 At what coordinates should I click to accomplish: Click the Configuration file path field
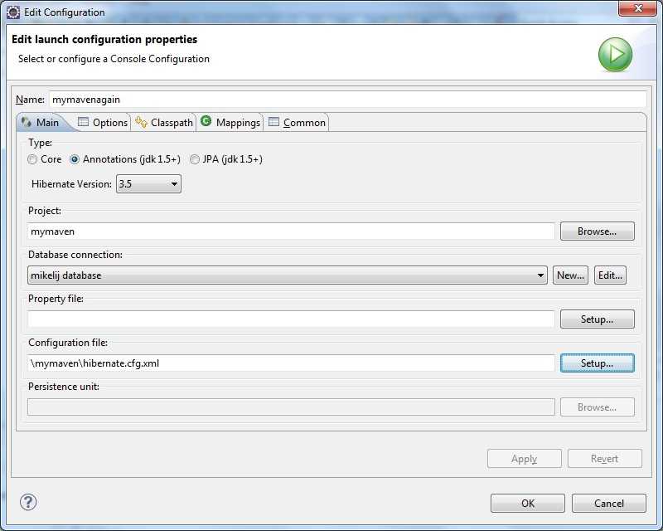[291, 363]
